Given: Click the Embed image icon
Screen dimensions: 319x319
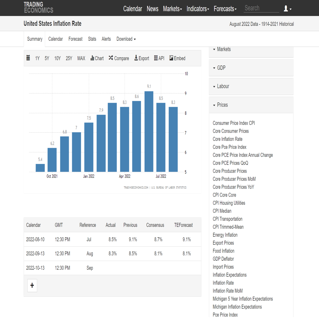Looking at the screenshot, I should point(171,58).
